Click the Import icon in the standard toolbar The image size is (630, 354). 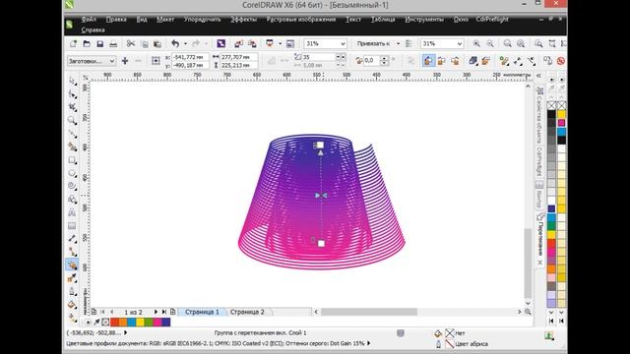click(x=238, y=43)
